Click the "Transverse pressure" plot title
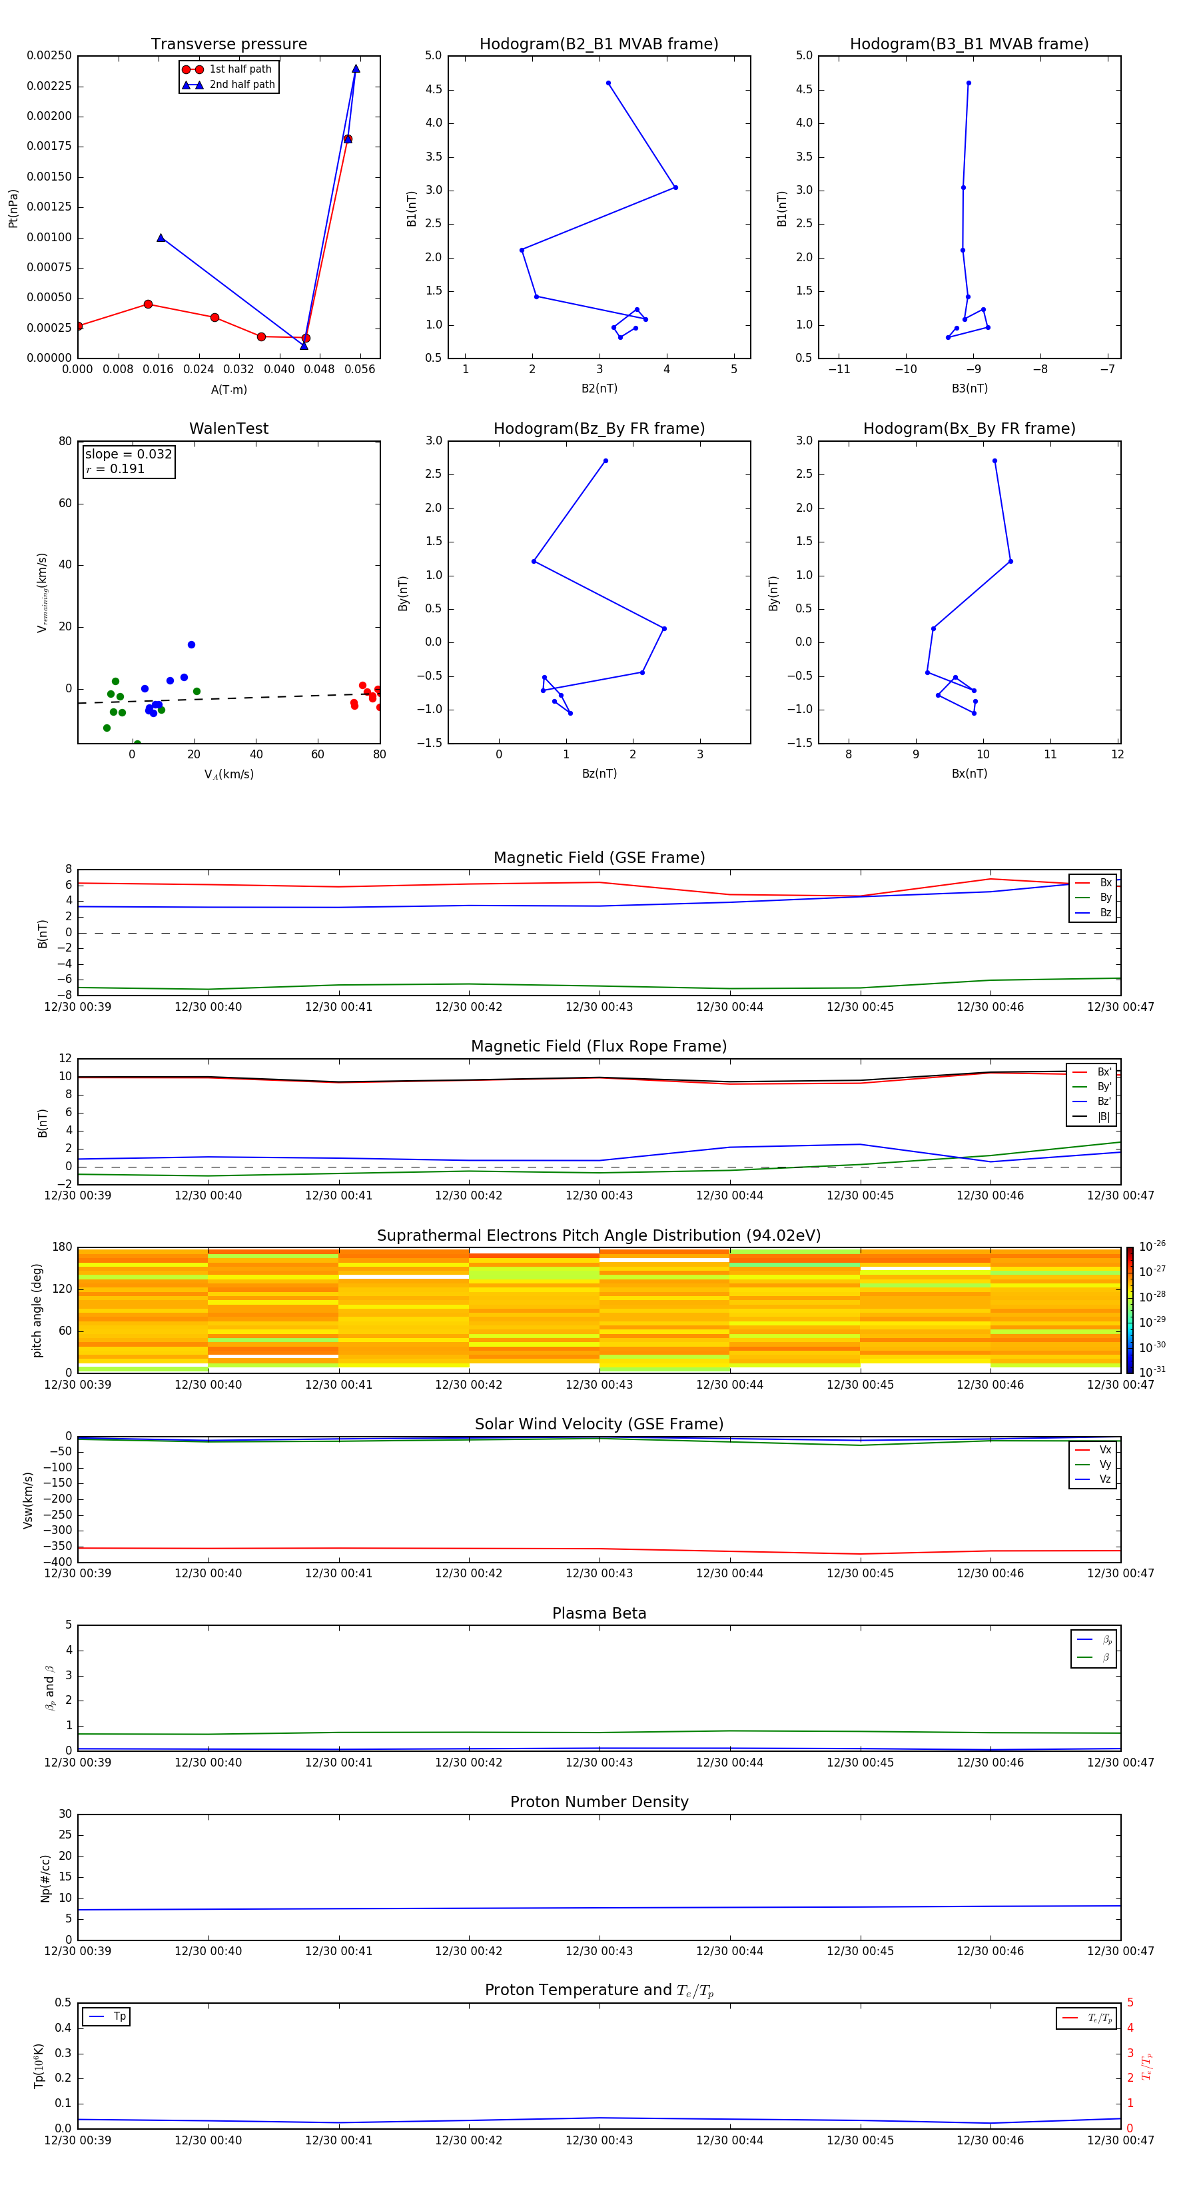This screenshot has height=2199, width=1199. click(228, 45)
